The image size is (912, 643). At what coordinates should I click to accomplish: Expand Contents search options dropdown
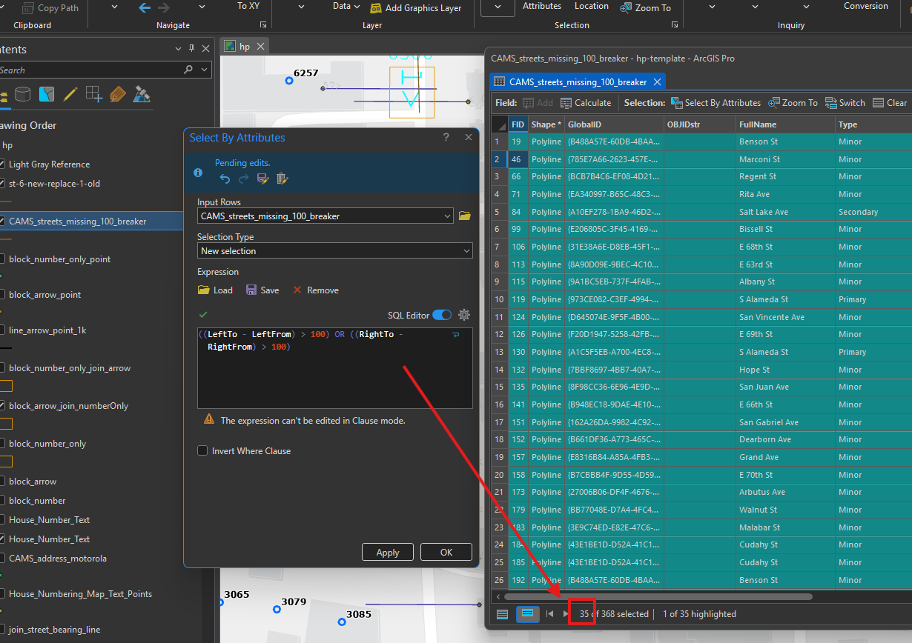click(x=203, y=70)
